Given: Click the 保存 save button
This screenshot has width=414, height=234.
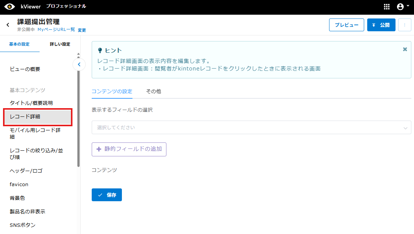Looking at the screenshot, I should [107, 195].
